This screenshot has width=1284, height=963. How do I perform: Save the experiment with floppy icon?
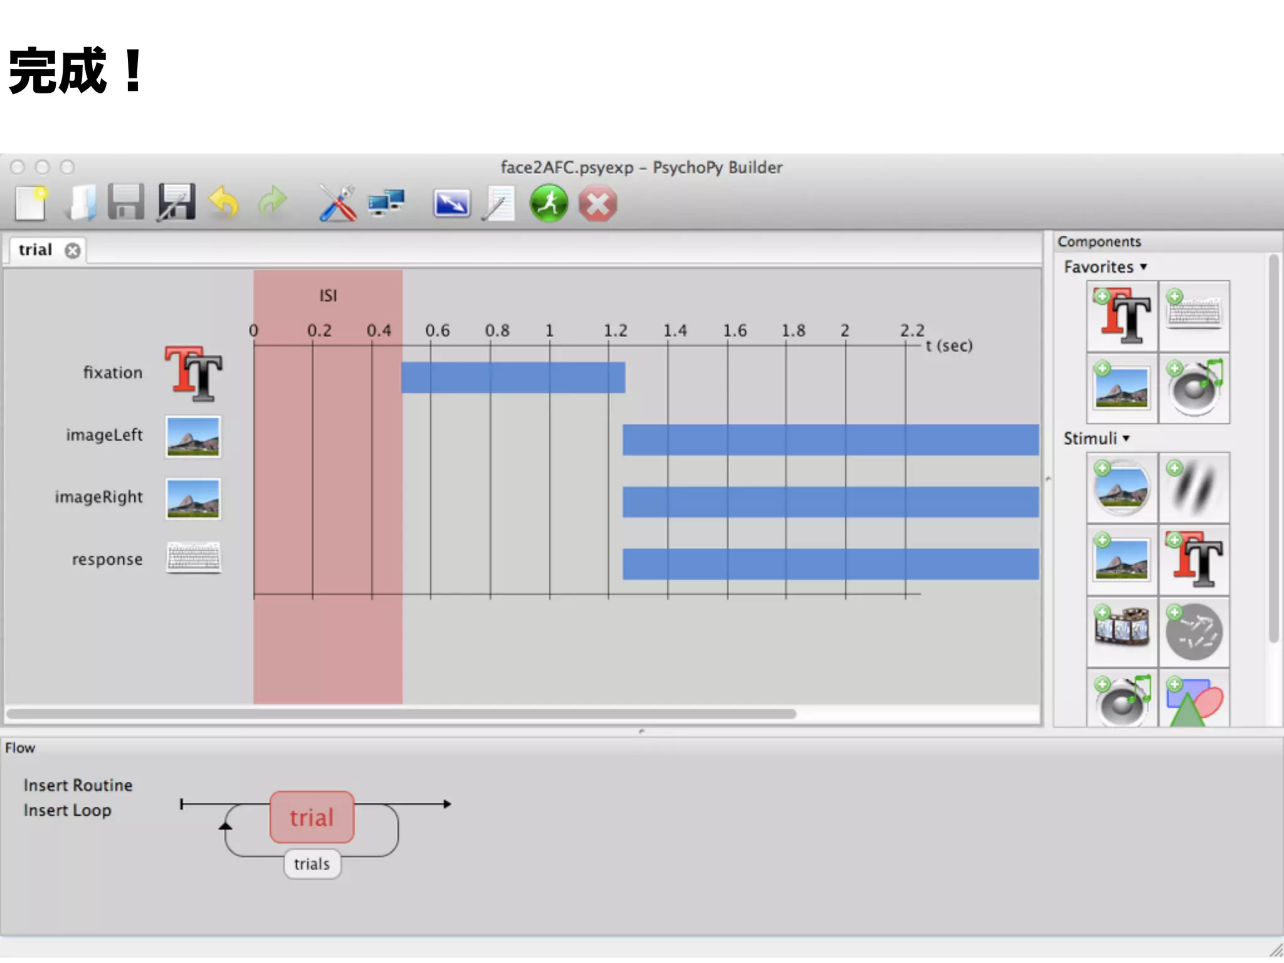coord(126,202)
